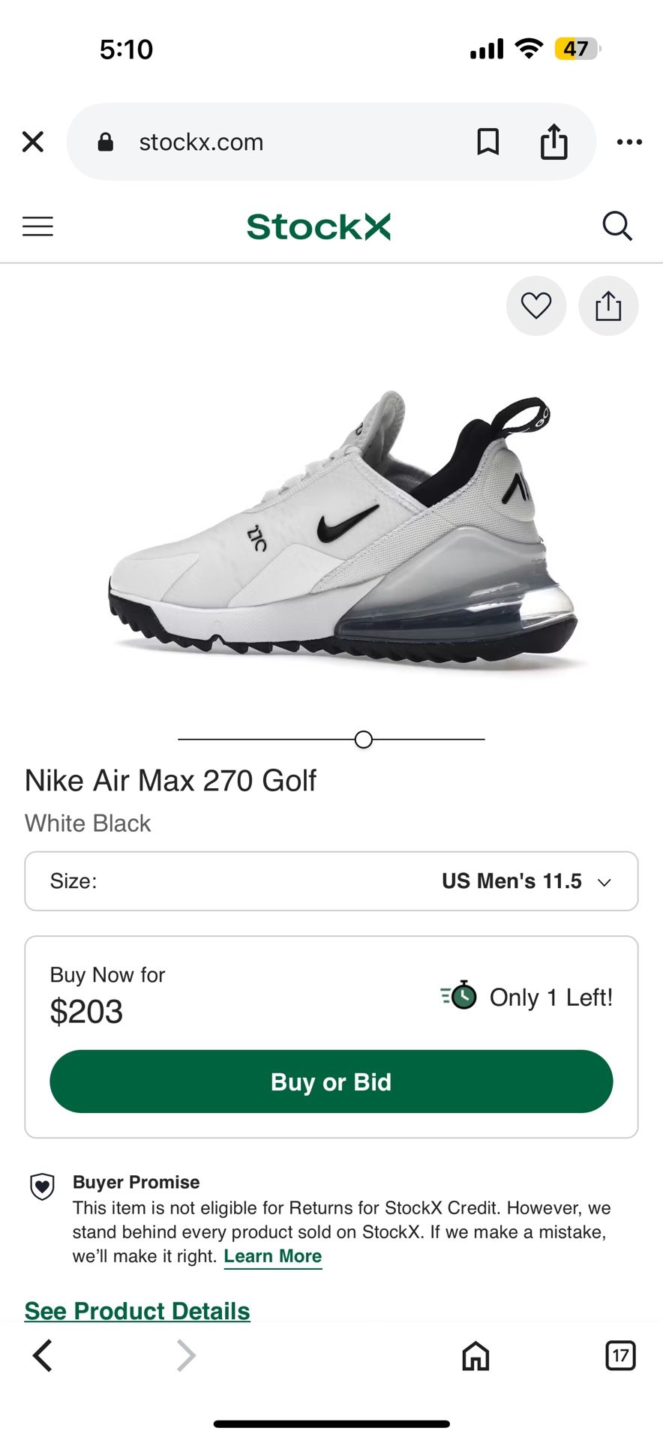Go back using the browser back arrow
The height and width of the screenshot is (1440, 663).
pos(43,1355)
